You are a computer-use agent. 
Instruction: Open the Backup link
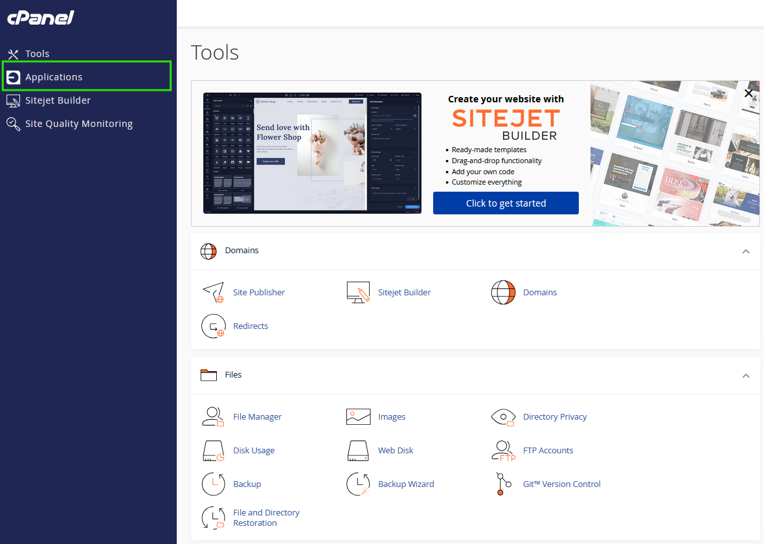tap(247, 484)
